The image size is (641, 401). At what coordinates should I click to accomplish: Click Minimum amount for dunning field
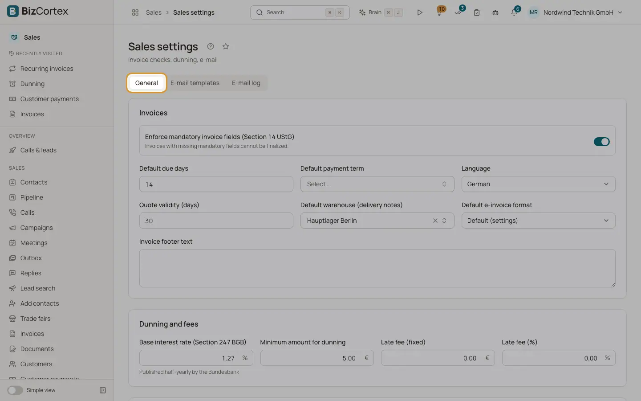317,358
